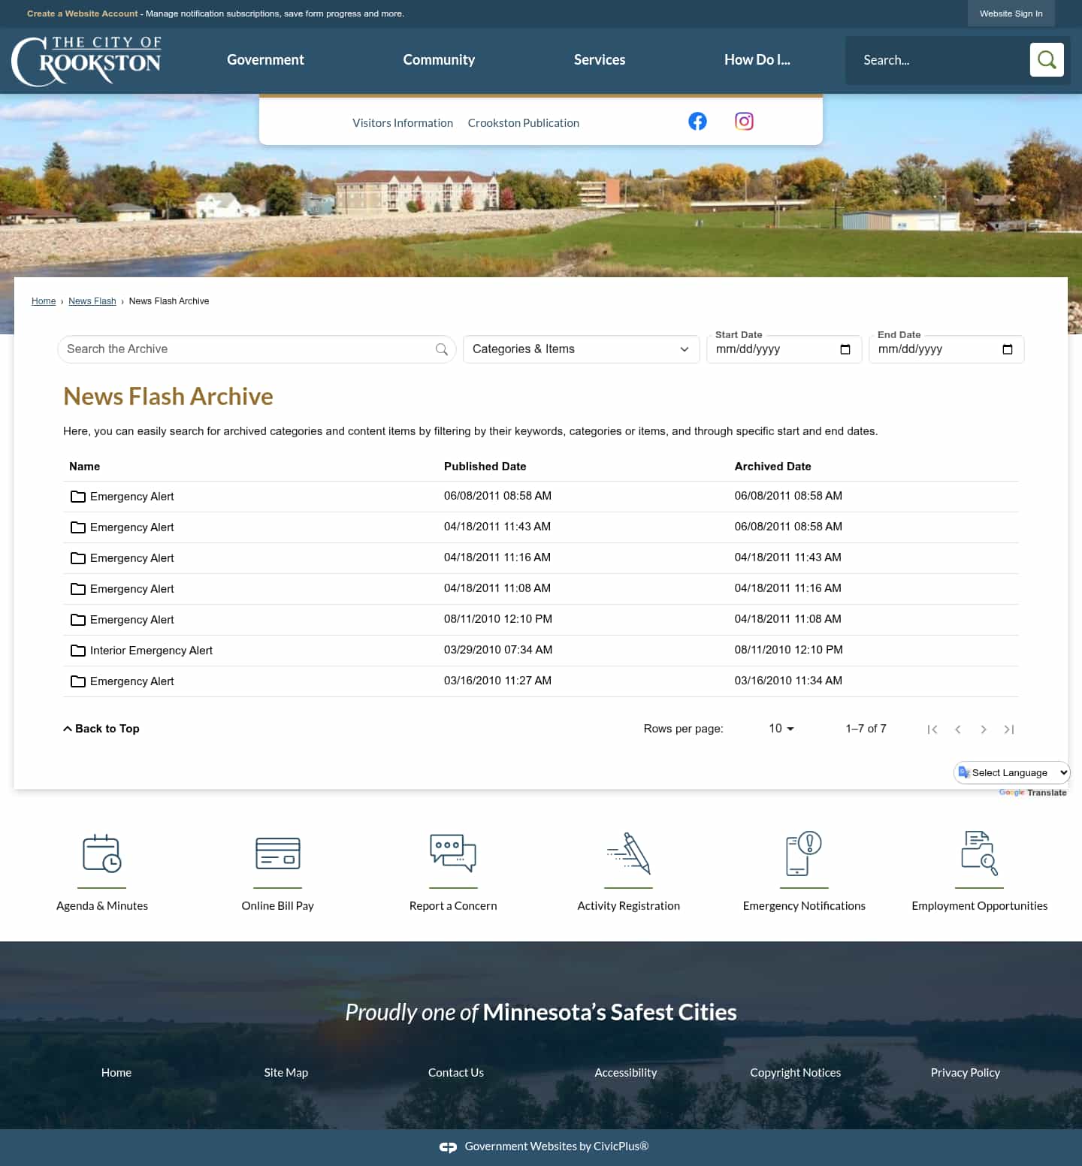Open the Facebook page icon
This screenshot has width=1082, height=1166.
697,121
